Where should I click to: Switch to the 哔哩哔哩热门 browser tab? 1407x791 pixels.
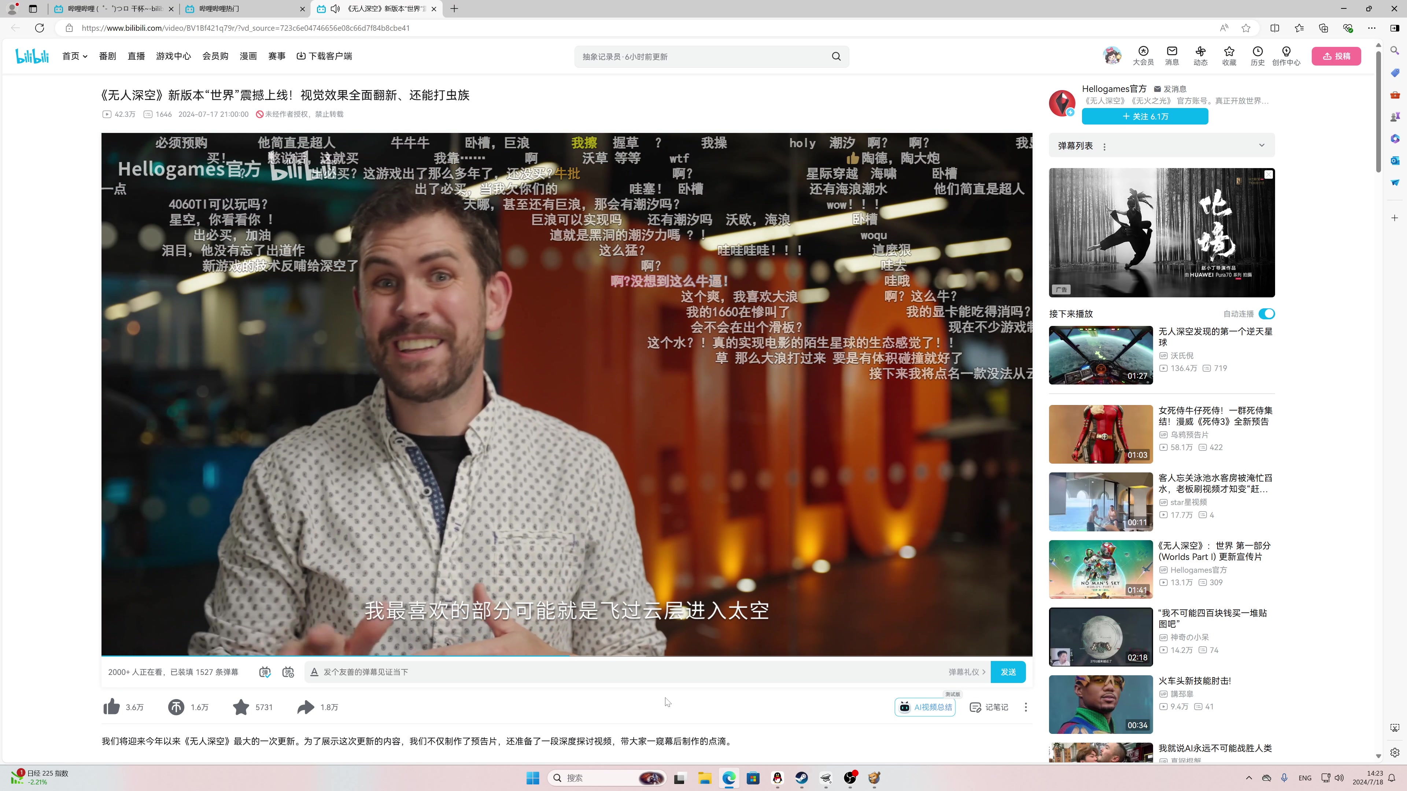(x=244, y=9)
